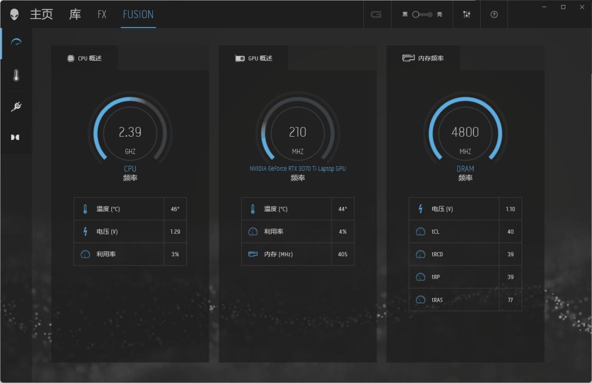Viewport: 592px width, 383px height.
Task: Open the audio sidebar icon
Action: [15, 137]
